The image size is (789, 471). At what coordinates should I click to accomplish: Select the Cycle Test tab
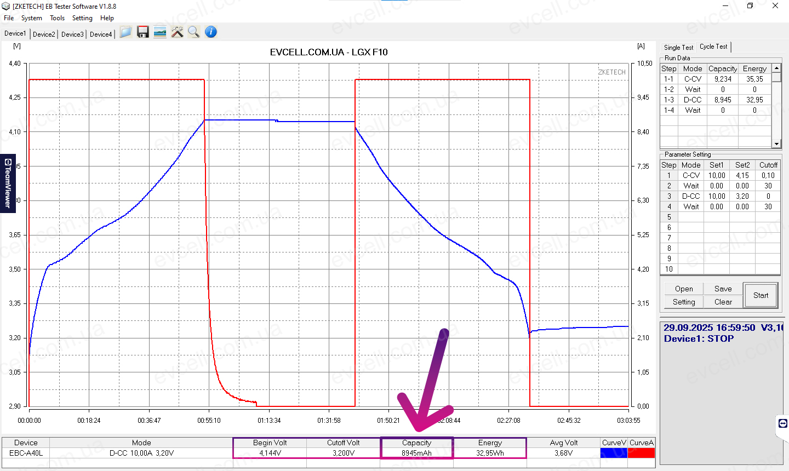point(713,47)
